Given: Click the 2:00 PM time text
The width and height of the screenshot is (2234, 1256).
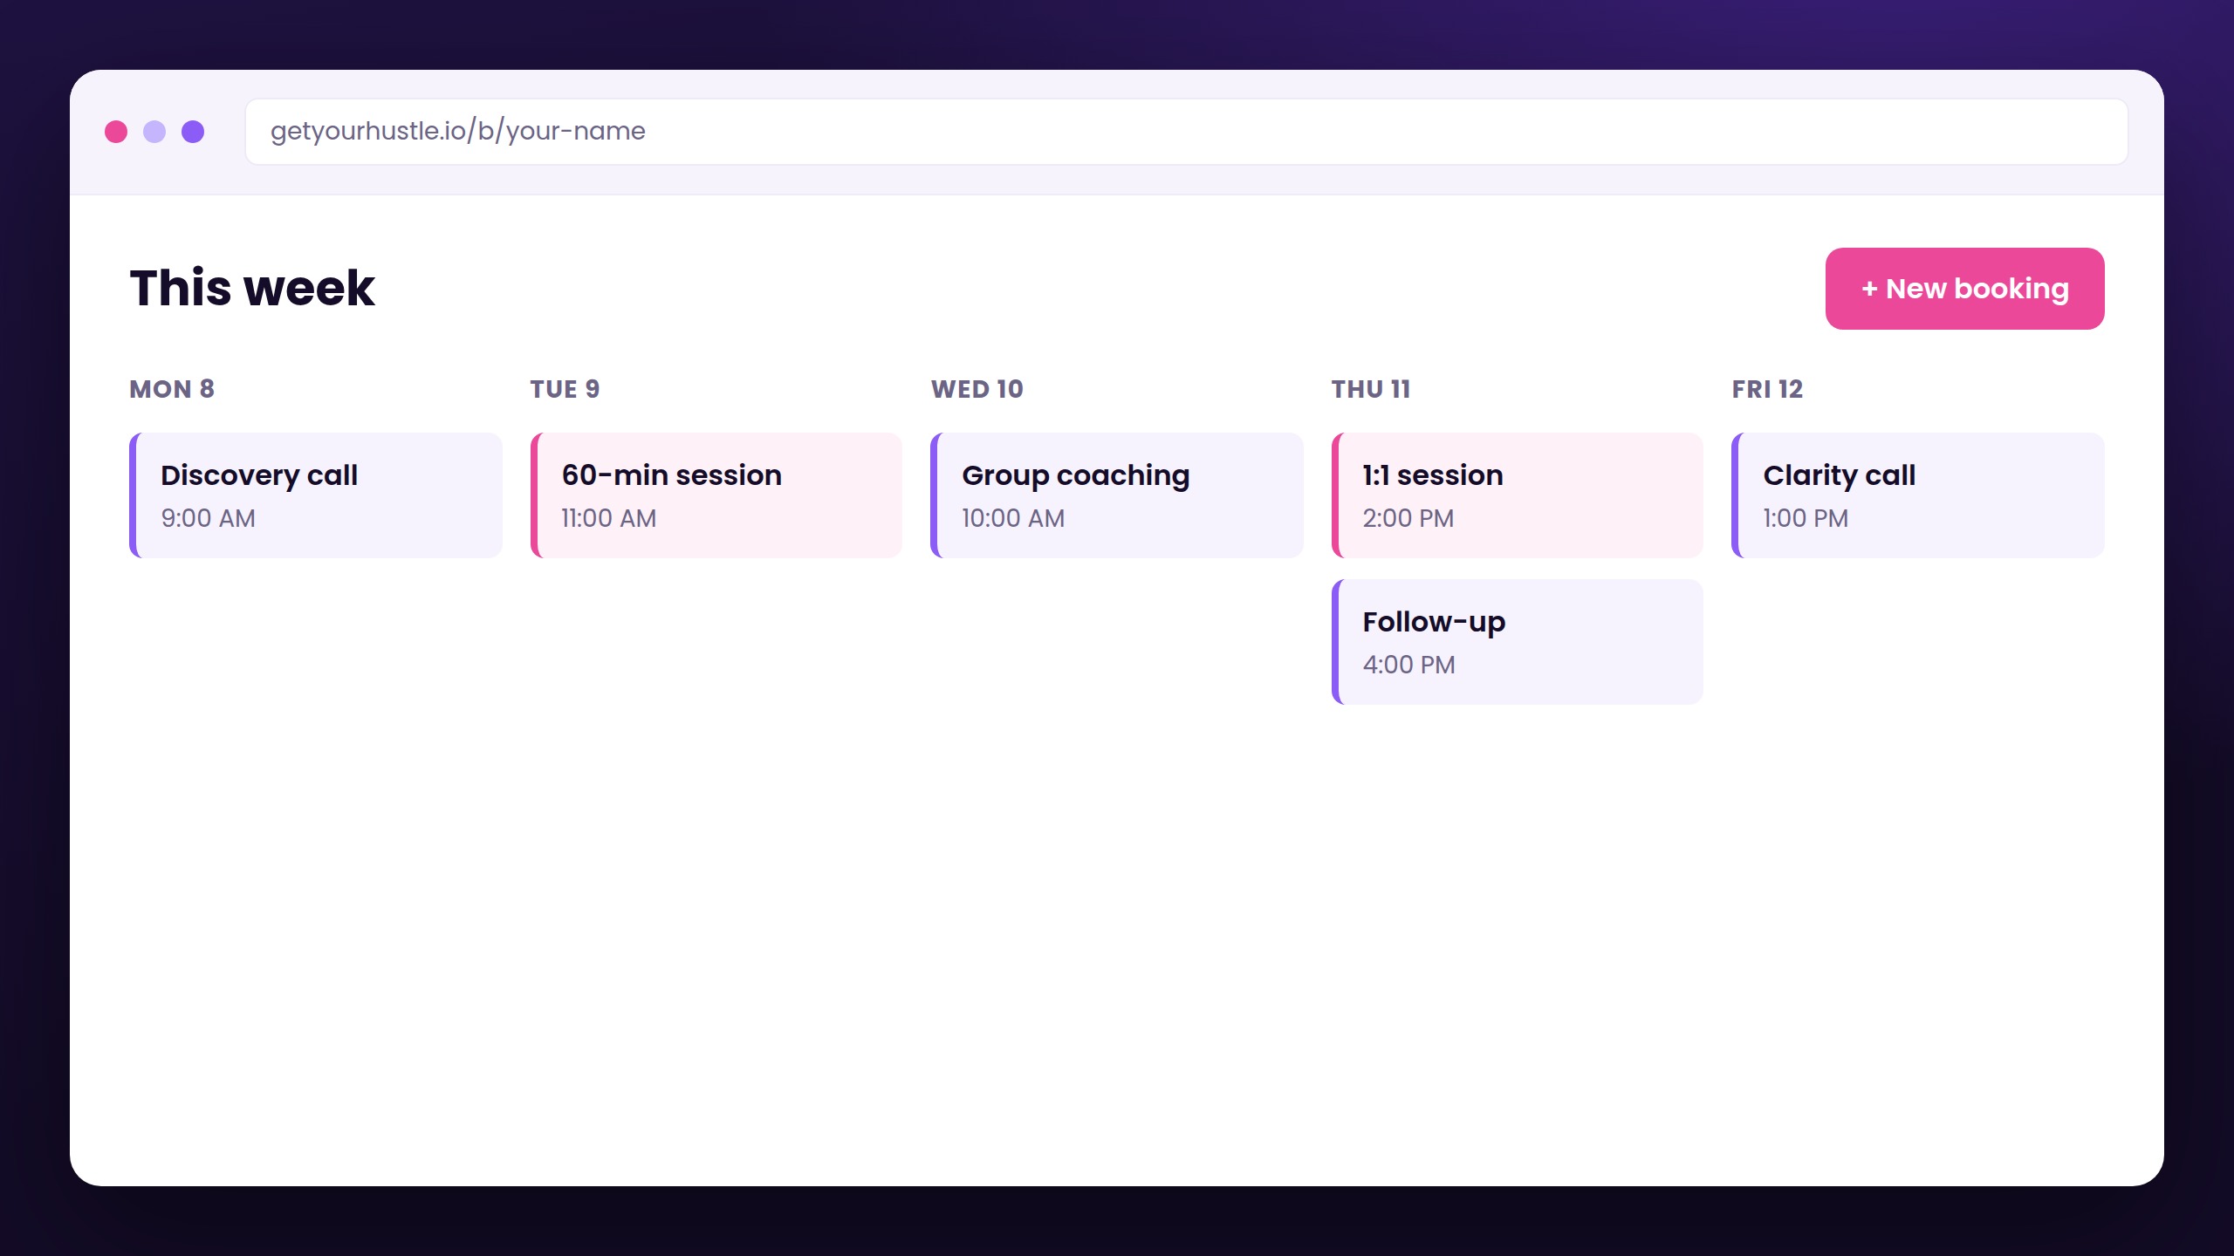Looking at the screenshot, I should 1408,518.
